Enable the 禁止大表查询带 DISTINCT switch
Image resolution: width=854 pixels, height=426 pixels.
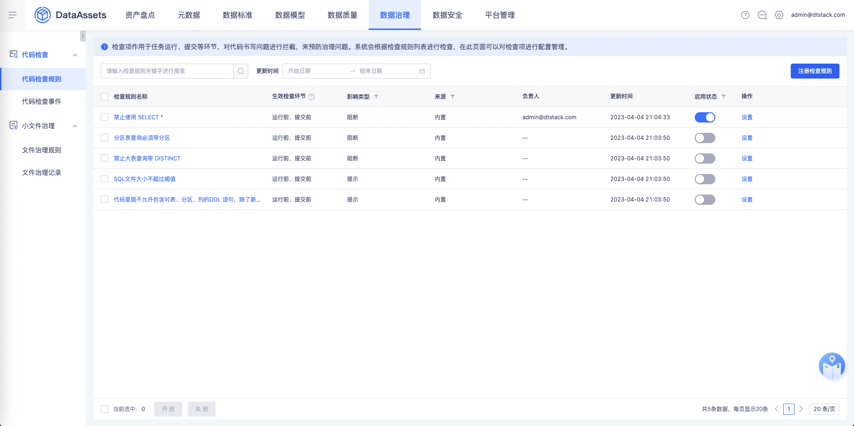click(705, 159)
